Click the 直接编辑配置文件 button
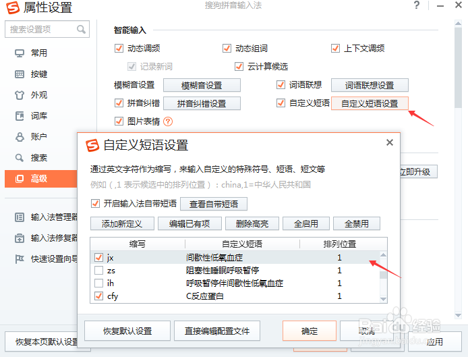 tap(217, 331)
